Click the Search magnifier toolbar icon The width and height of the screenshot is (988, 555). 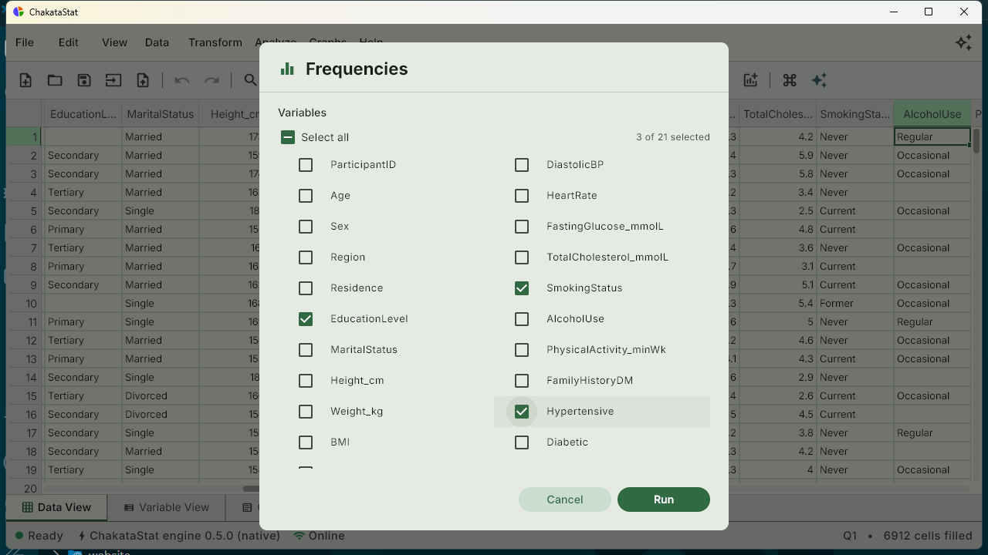250,80
